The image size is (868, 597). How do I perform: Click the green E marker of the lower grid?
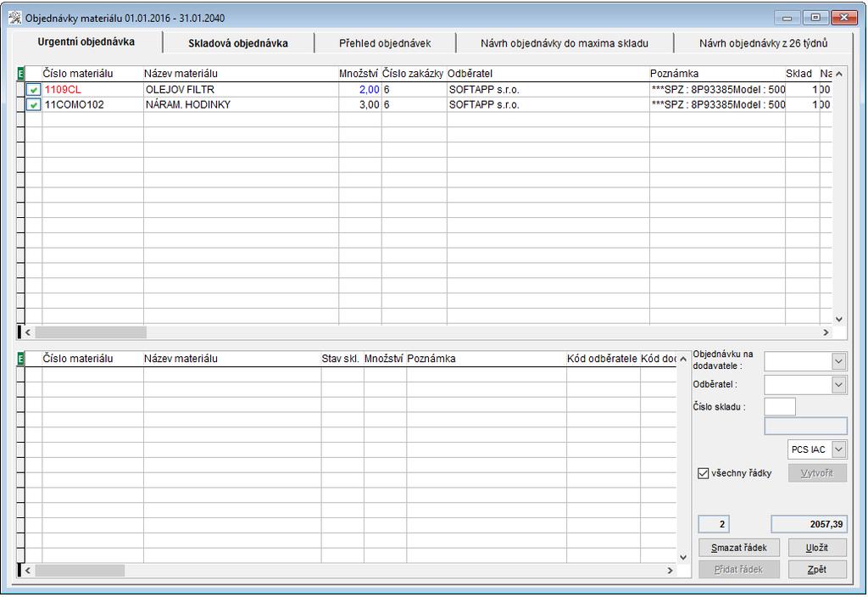(21, 359)
